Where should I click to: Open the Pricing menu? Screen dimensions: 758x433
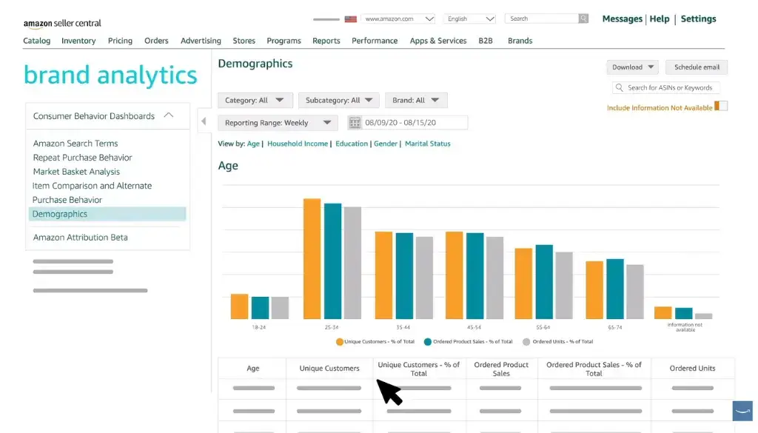120,41
